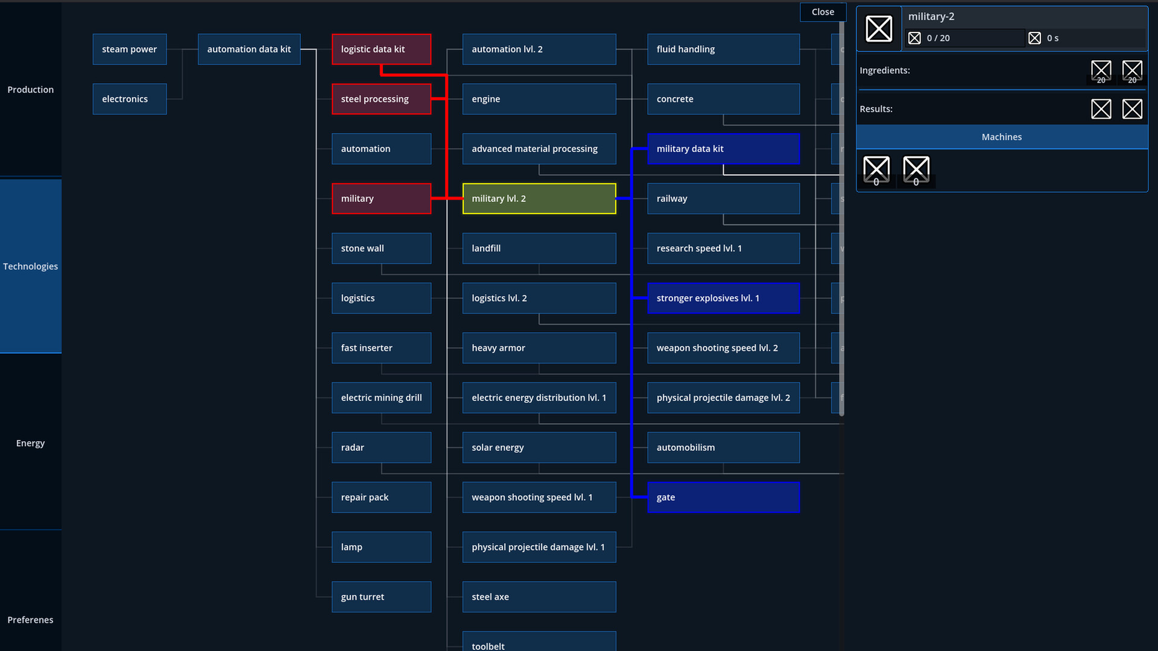Select the military lvl. 2 technology node

pos(539,198)
